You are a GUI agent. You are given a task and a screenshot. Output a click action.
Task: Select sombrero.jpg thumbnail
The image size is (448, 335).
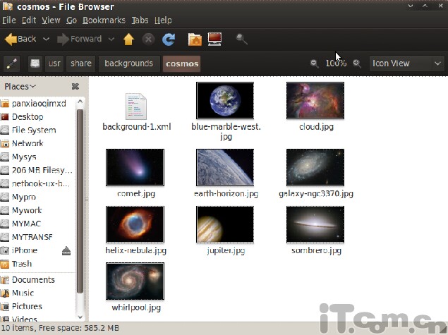coord(315,224)
